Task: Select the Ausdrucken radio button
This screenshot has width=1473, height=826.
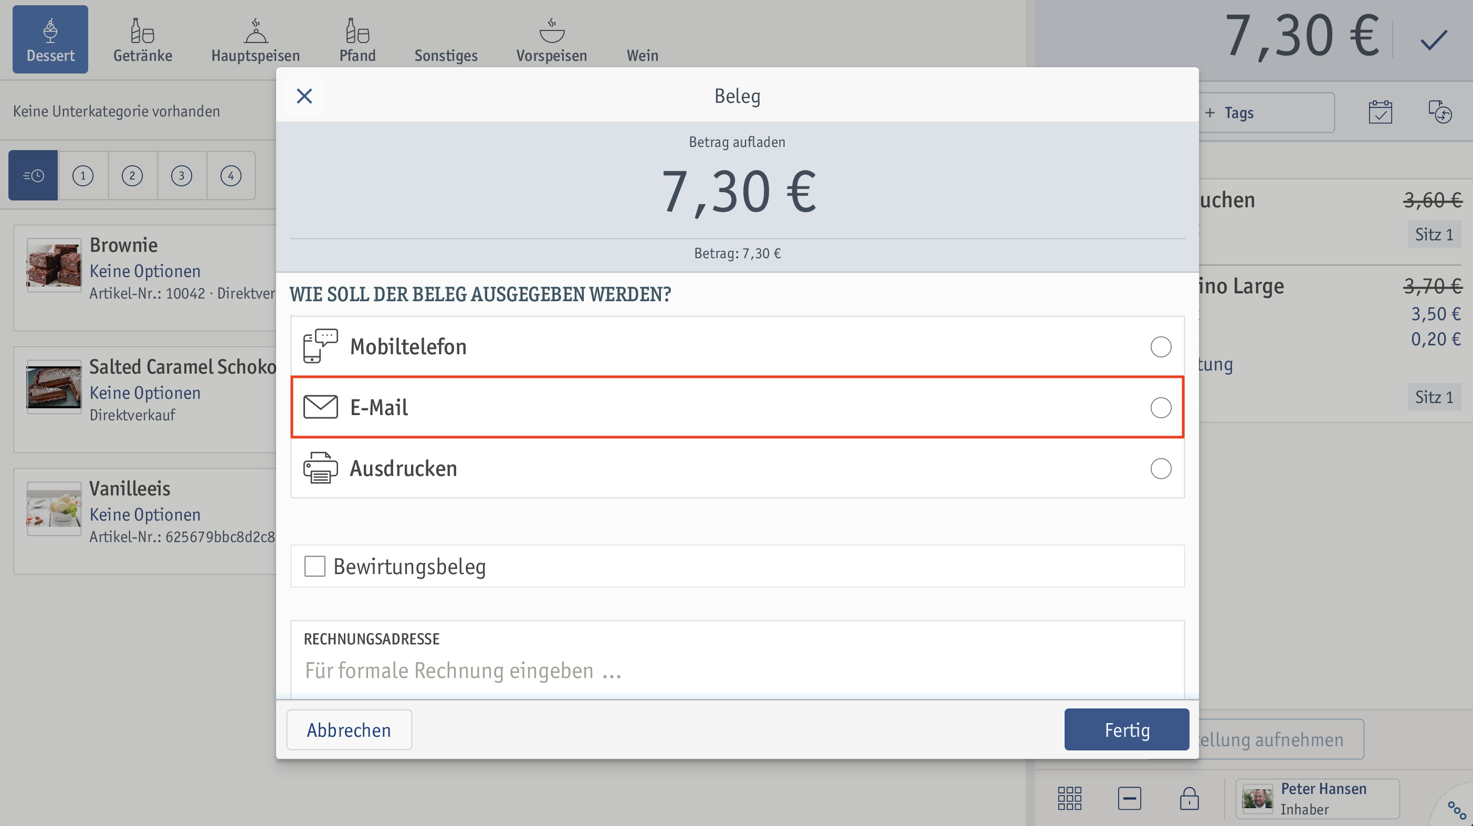Action: pos(1160,468)
